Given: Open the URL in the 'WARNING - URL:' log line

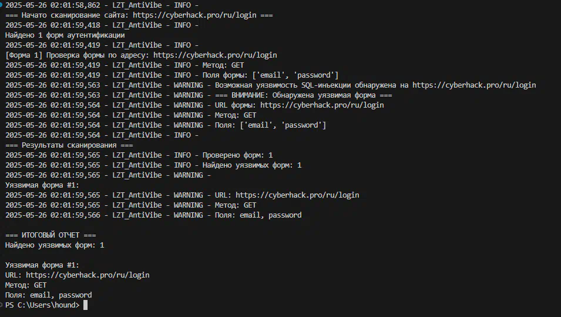Looking at the screenshot, I should click(x=297, y=195).
